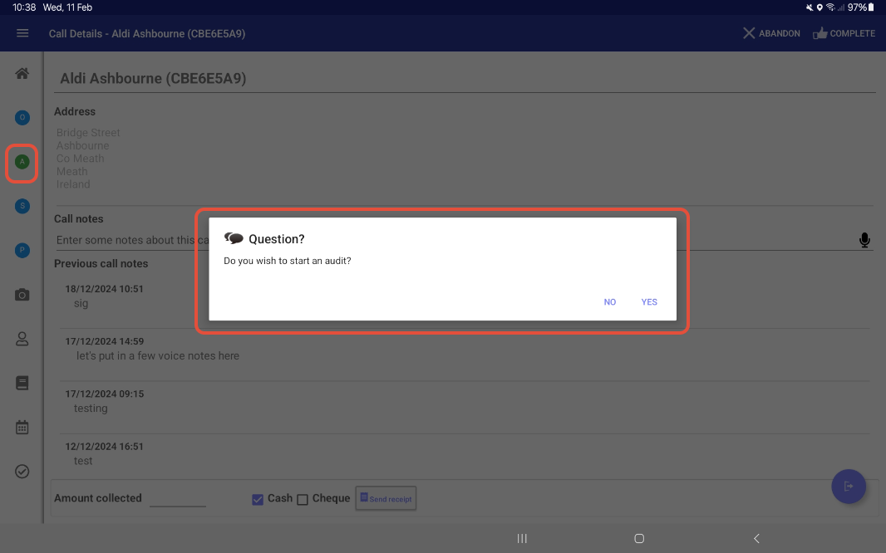Image resolution: width=886 pixels, height=553 pixels.
Task: Tap the 'Aldi Ashbourne (CBE6E5A9)' page heading
Action: tap(153, 78)
